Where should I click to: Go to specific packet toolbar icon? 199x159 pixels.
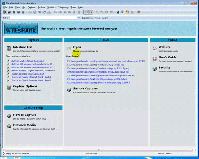[x=70, y=12]
